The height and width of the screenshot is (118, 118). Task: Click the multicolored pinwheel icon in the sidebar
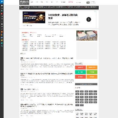2,35
